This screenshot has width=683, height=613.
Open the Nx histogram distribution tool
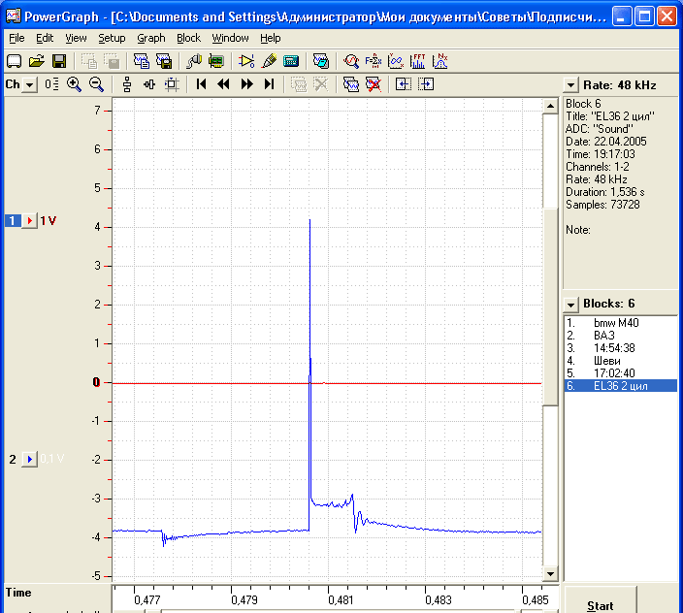(x=440, y=61)
